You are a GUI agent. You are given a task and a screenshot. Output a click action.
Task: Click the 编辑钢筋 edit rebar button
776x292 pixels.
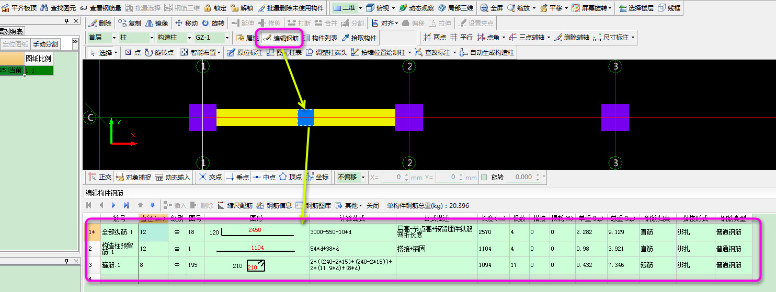tap(281, 38)
